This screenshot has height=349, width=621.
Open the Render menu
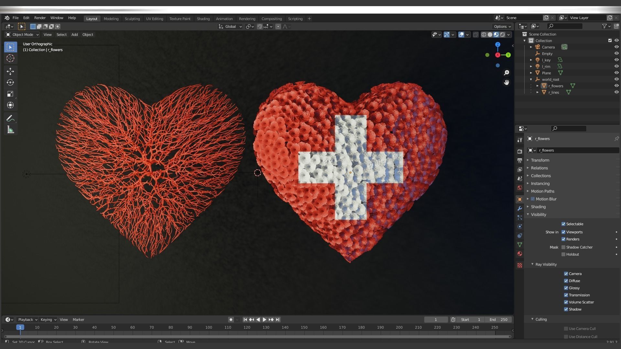40,18
